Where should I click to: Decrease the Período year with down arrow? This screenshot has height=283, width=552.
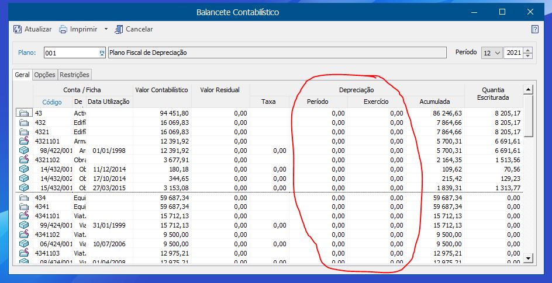tap(528, 55)
